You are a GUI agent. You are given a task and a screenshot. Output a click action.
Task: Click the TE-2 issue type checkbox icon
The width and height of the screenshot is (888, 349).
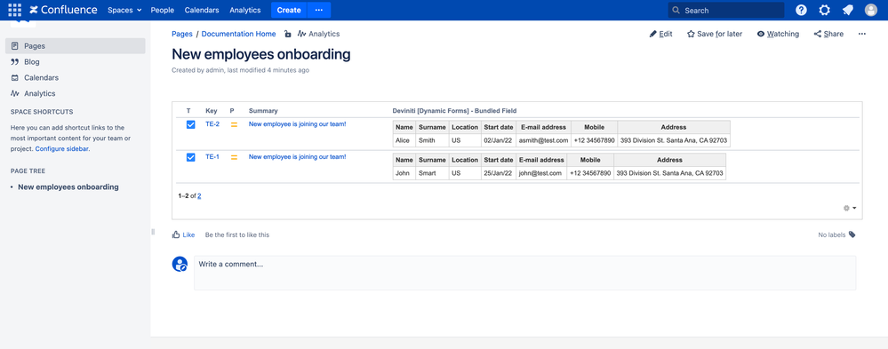pos(191,124)
